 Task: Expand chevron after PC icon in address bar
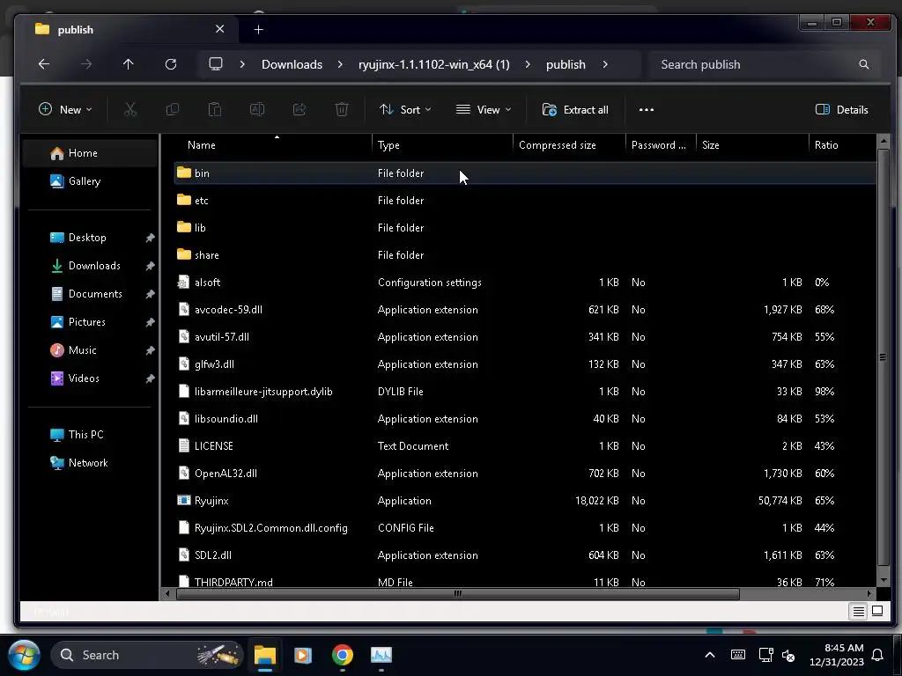(x=242, y=64)
